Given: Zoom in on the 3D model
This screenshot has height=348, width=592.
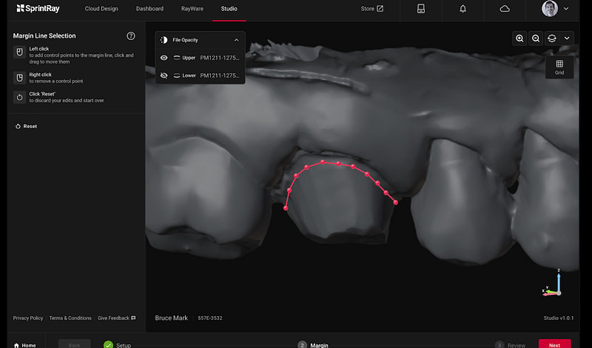Looking at the screenshot, I should tap(520, 39).
